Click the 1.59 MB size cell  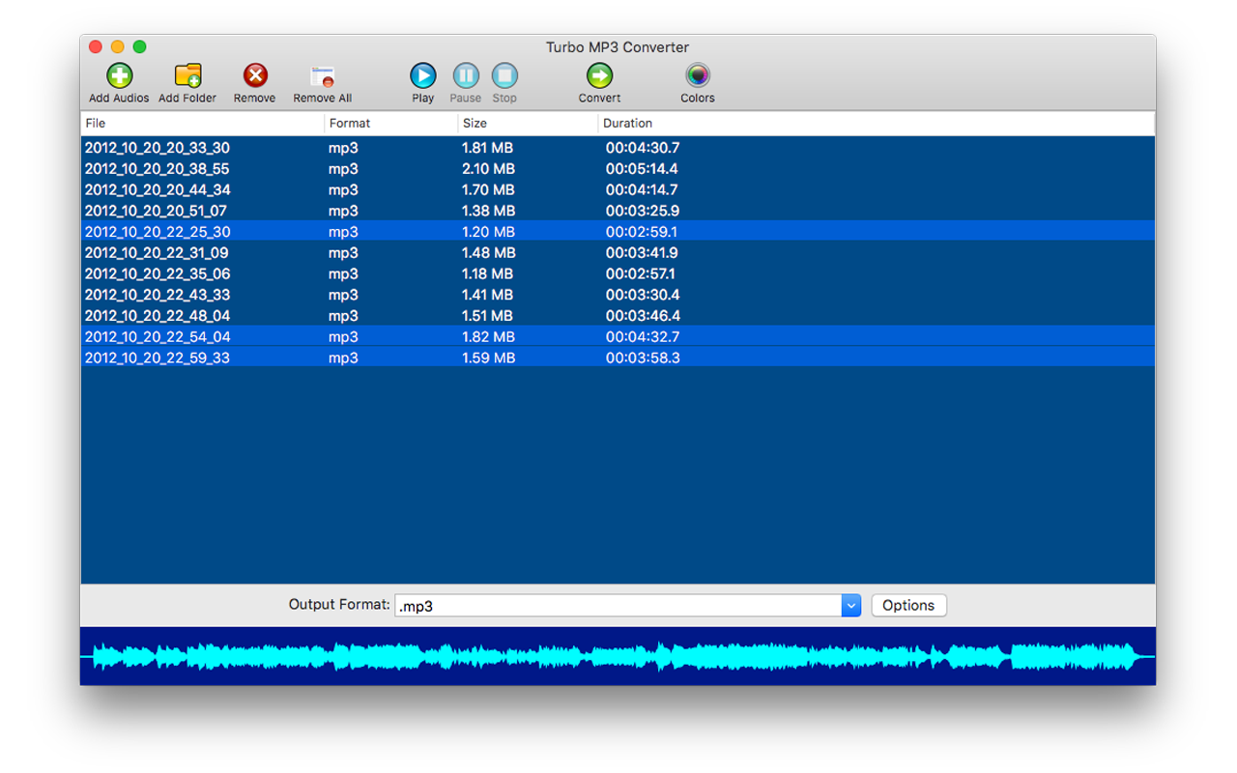pos(488,358)
